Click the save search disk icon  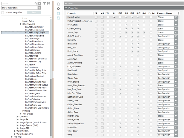coord(49,4)
